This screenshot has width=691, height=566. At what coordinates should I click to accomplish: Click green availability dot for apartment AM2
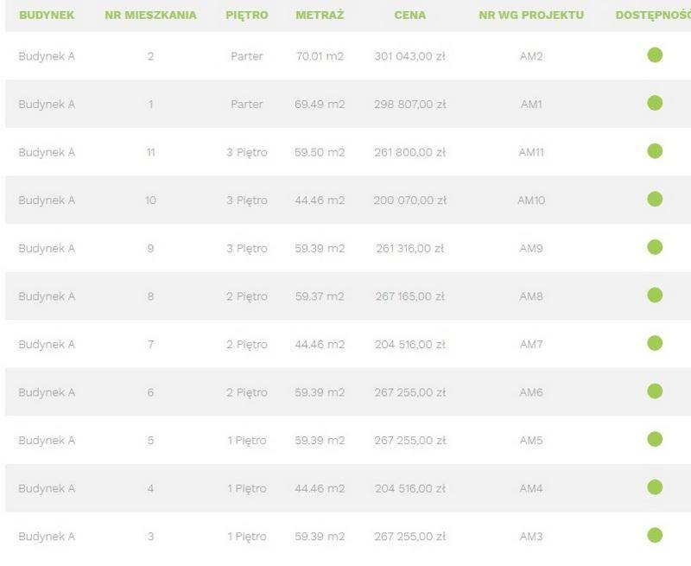tap(655, 55)
